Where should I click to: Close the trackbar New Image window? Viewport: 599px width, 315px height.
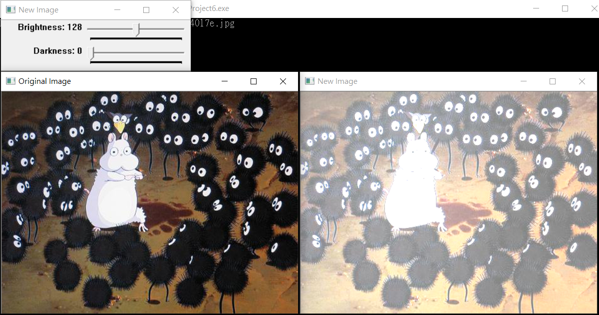pos(176,9)
